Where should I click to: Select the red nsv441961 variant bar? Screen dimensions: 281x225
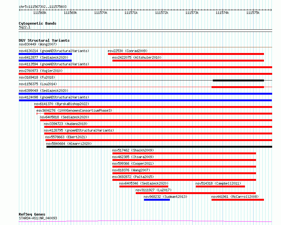tap(238, 200)
